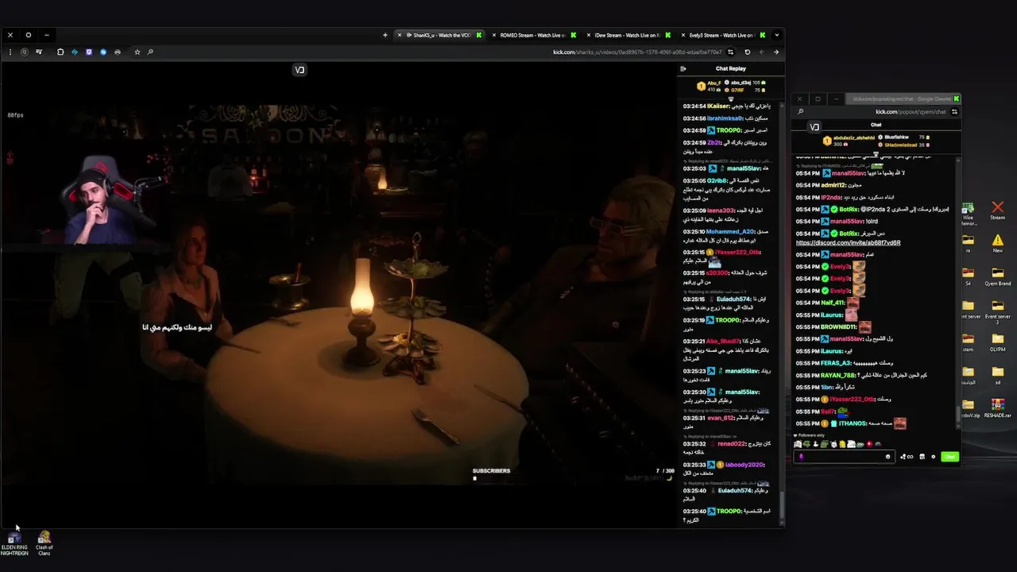The width and height of the screenshot is (1017, 572).
Task: Switch to the IDew Stream tab
Action: 627,35
